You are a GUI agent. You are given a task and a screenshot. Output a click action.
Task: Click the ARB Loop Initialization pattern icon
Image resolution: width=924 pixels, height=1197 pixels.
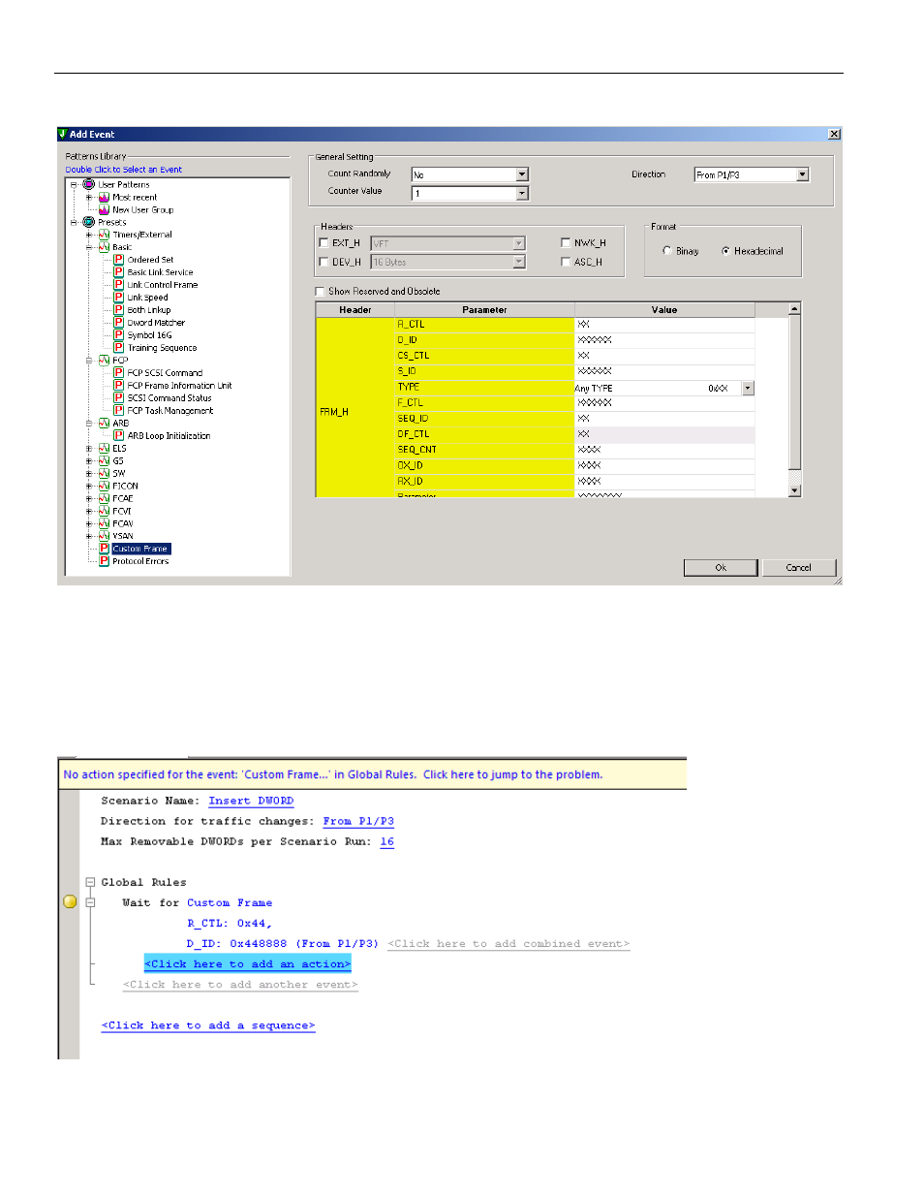pos(118,436)
